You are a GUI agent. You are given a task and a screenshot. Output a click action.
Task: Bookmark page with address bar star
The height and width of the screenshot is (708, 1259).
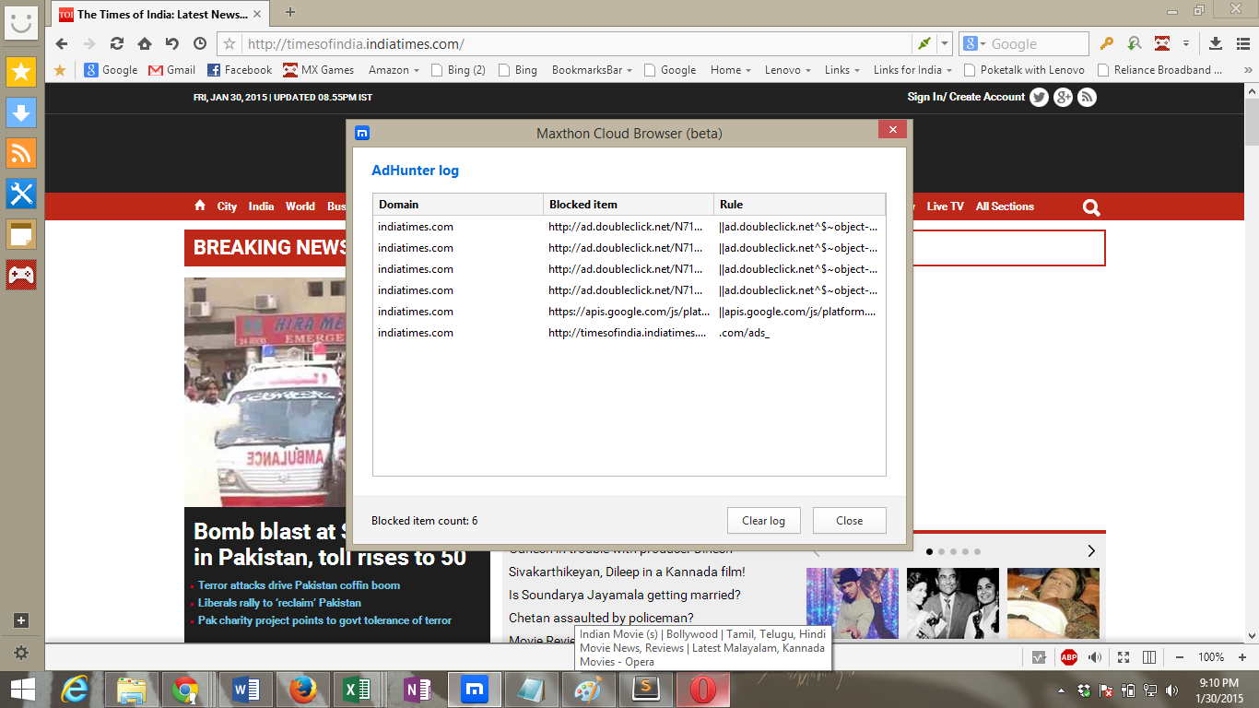(x=230, y=43)
